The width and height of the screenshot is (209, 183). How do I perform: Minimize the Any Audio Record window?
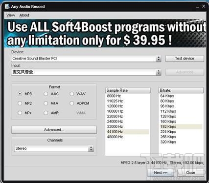coord(197,7)
